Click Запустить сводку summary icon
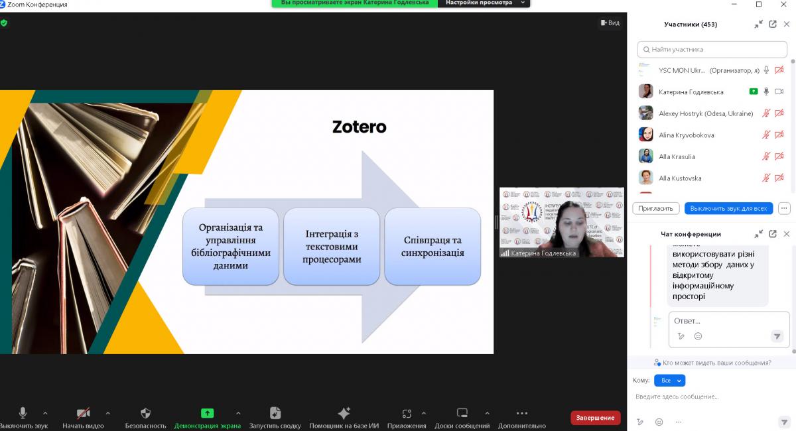The height and width of the screenshot is (431, 796). pyautogui.click(x=275, y=413)
